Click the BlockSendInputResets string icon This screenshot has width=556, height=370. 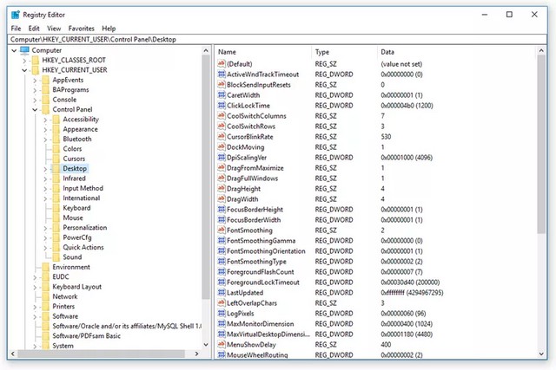tap(222, 85)
